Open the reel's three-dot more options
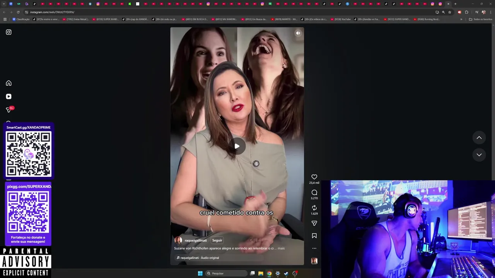 [314, 248]
